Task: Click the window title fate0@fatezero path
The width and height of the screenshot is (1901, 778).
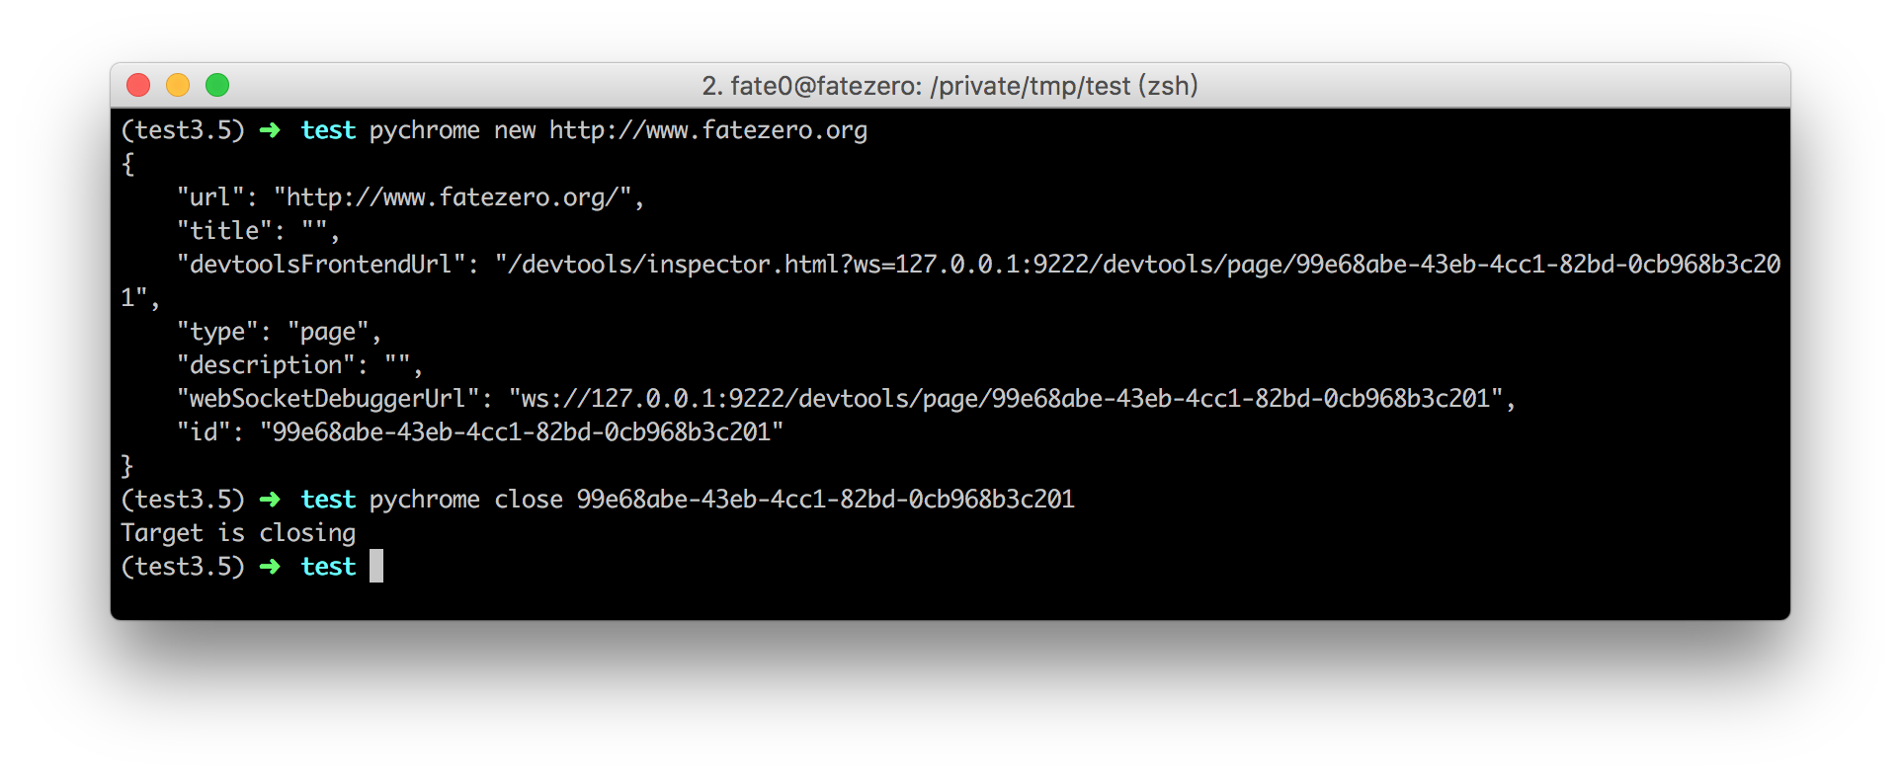Action: click(x=949, y=86)
